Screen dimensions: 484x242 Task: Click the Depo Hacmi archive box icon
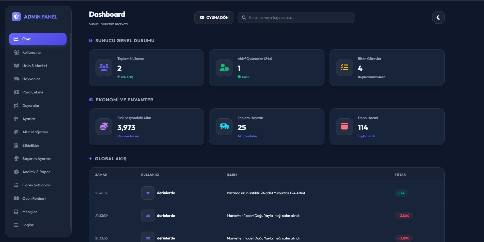[x=344, y=126]
